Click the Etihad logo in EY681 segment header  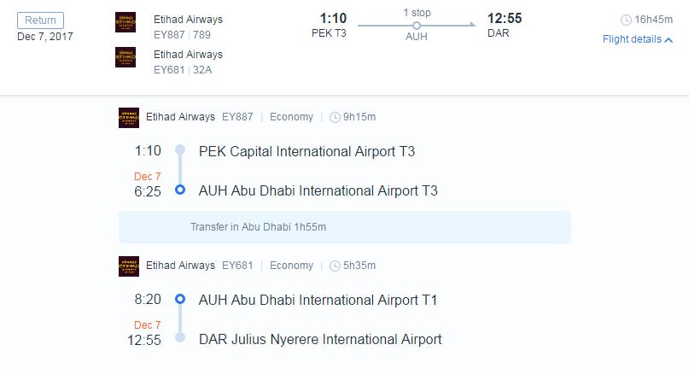pos(129,266)
